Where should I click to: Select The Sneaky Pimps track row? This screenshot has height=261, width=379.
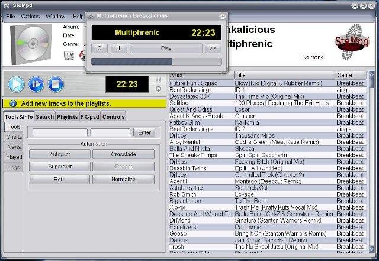(x=268, y=155)
